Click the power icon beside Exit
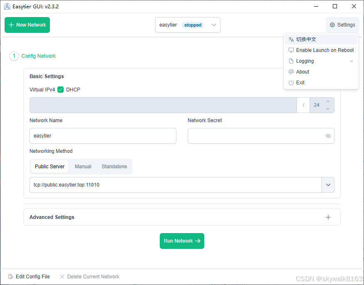 [x=291, y=83]
